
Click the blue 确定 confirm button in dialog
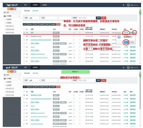(126, 42)
